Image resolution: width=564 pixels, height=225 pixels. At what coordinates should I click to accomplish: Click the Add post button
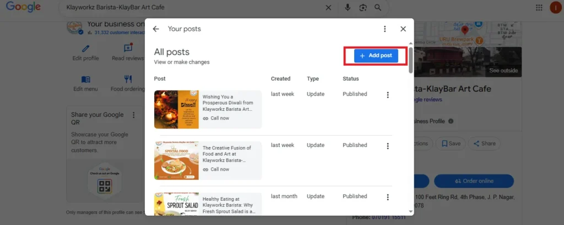(x=376, y=56)
